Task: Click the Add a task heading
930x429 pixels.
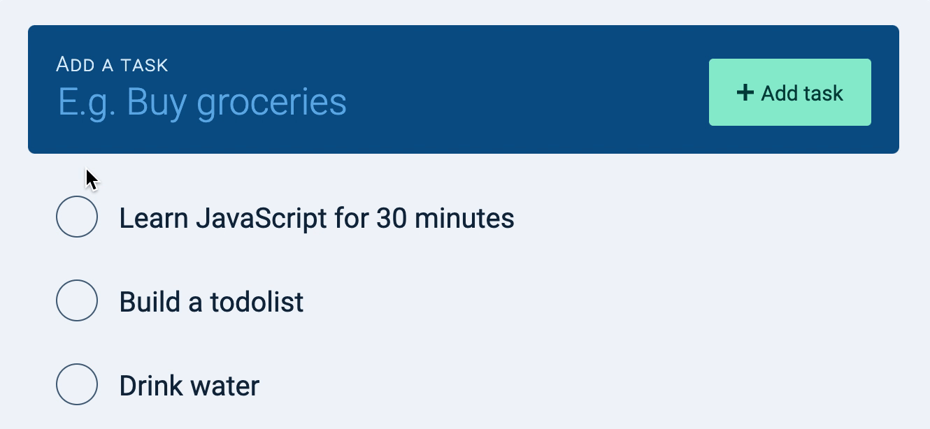Action: pos(112,64)
